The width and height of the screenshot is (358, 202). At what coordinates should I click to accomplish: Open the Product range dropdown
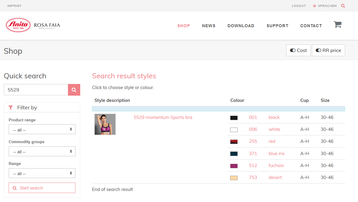[42, 129]
